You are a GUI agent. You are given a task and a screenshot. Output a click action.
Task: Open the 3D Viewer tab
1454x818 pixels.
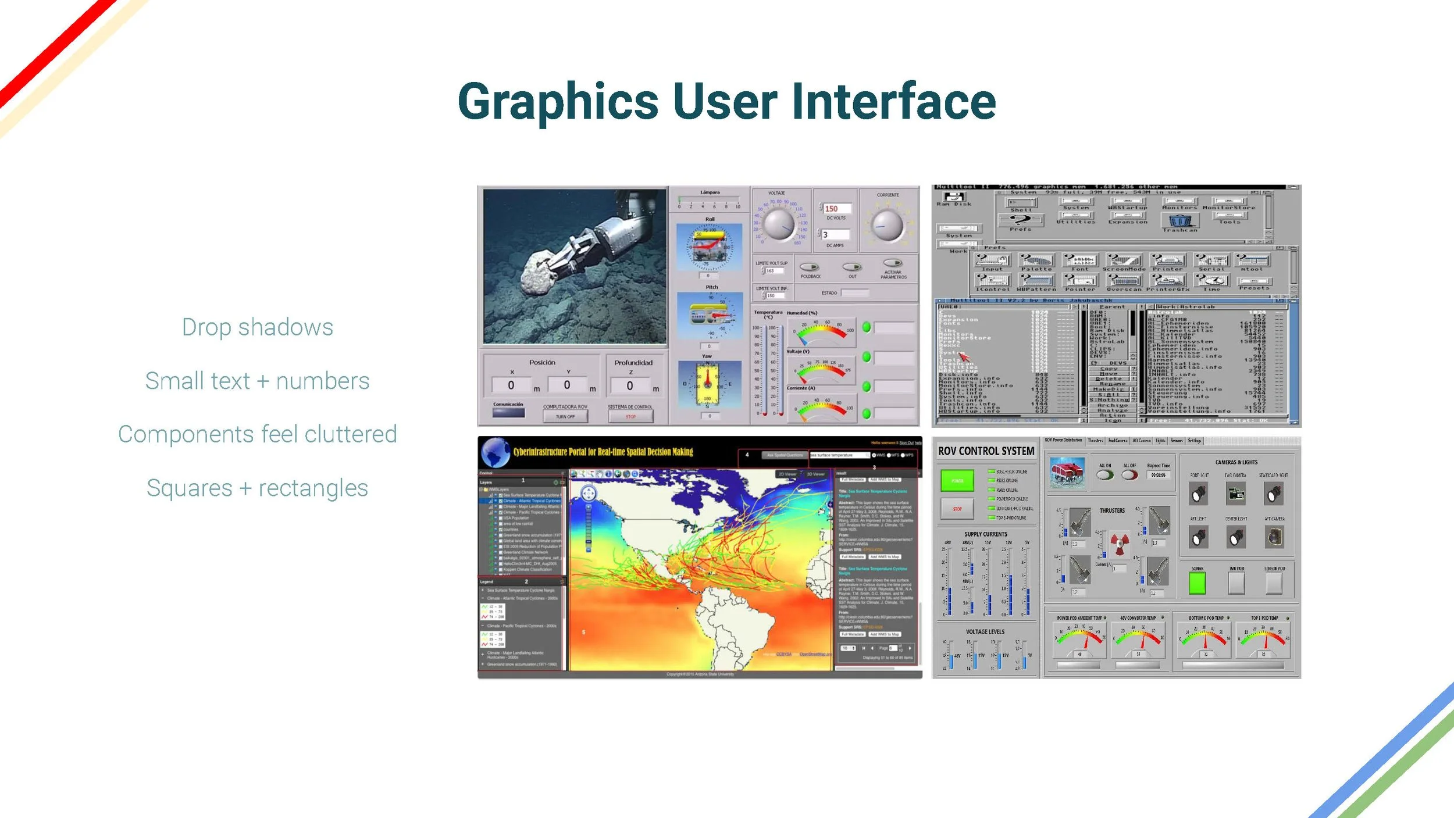click(x=815, y=474)
